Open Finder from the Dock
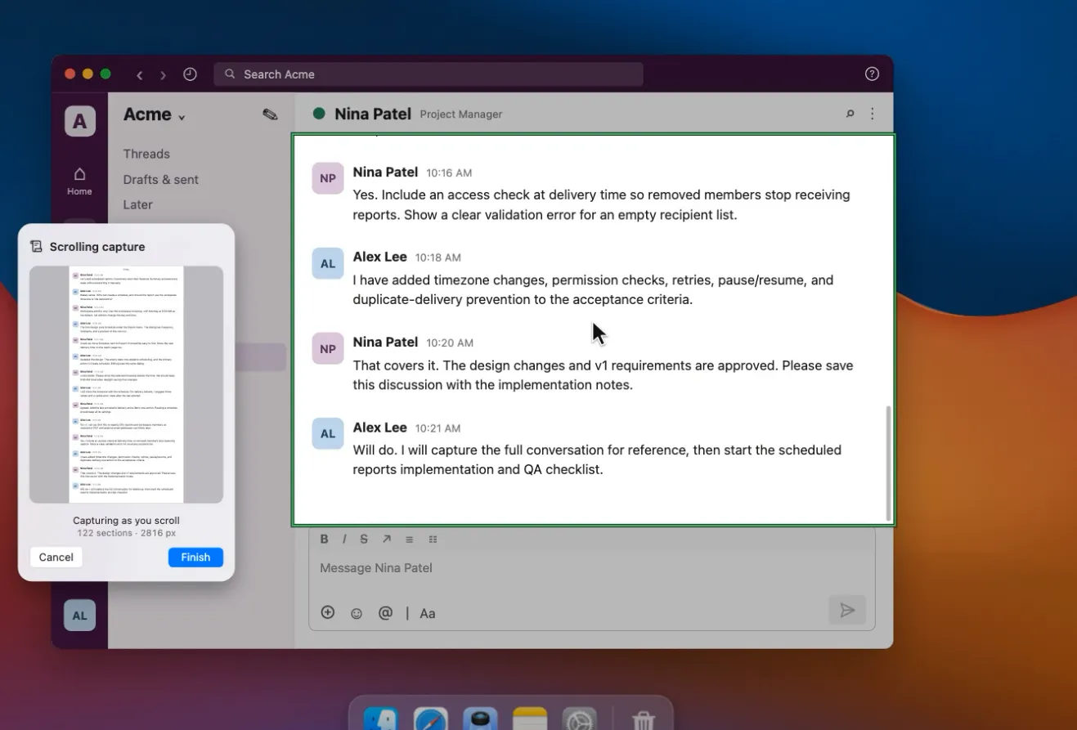Viewport: 1077px width, 730px height. (x=380, y=719)
